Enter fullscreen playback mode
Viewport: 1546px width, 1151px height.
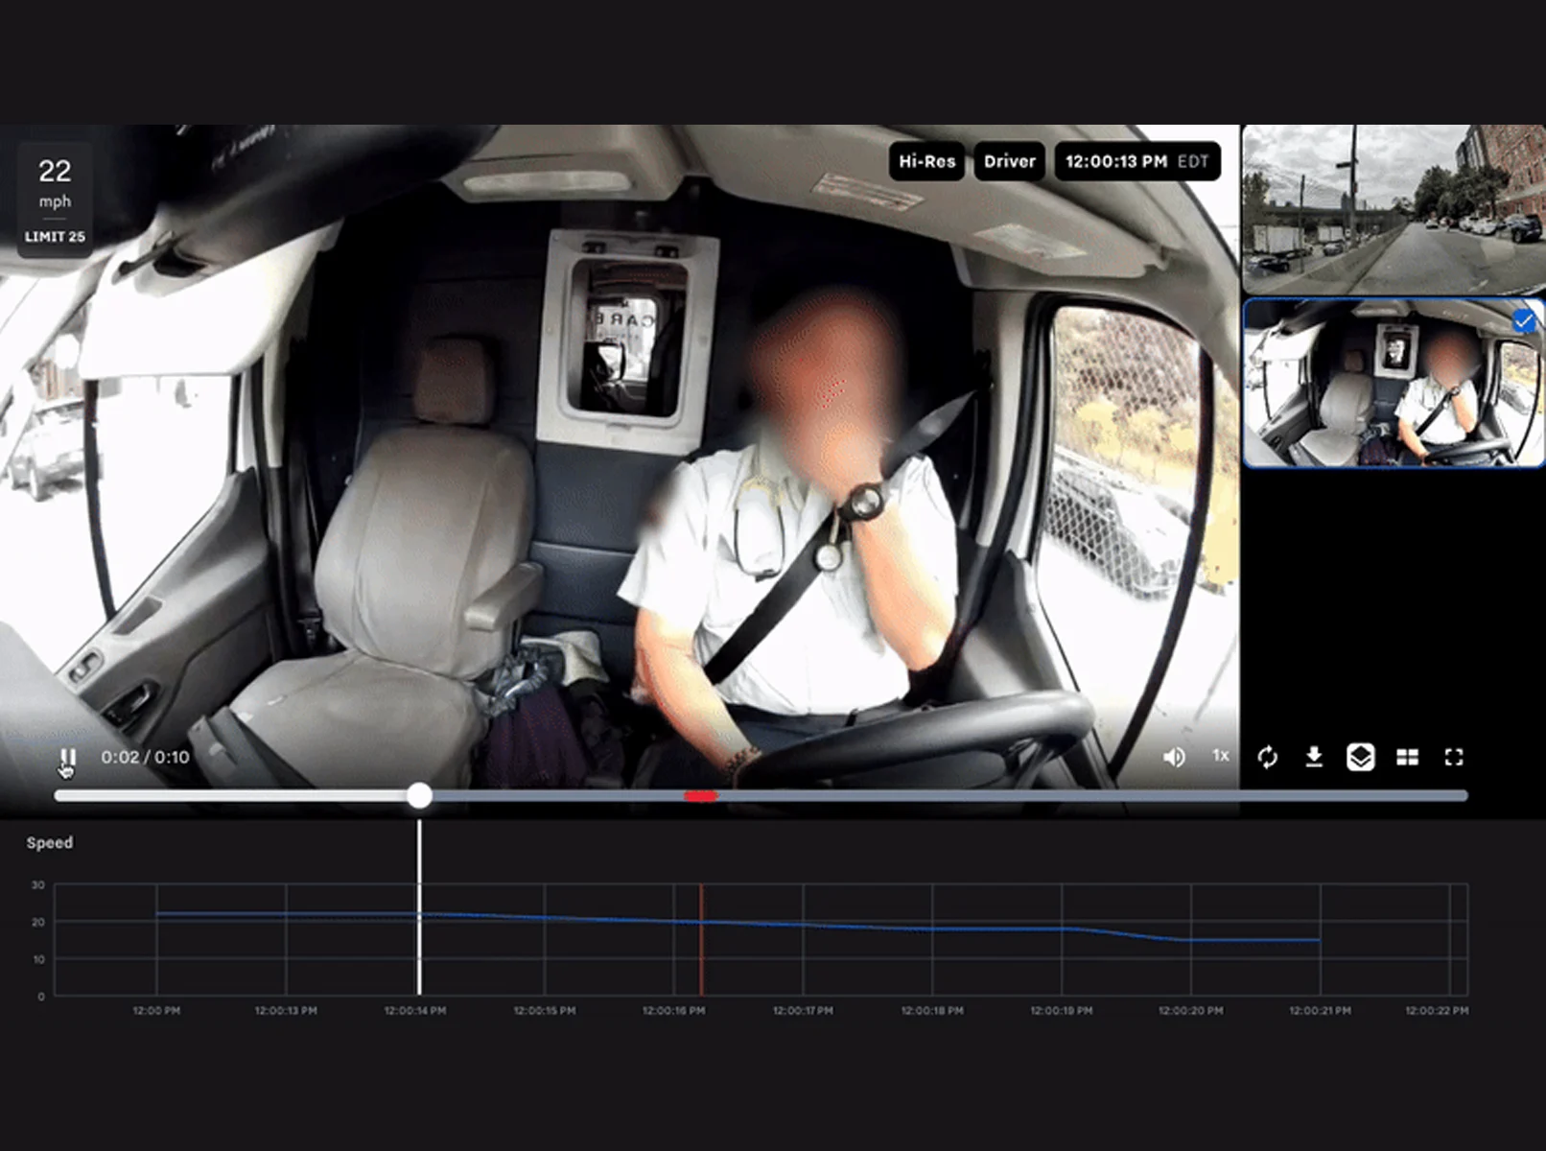1454,757
